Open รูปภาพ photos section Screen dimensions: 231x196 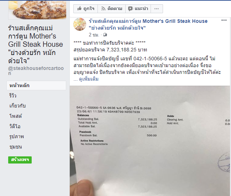click(16, 136)
